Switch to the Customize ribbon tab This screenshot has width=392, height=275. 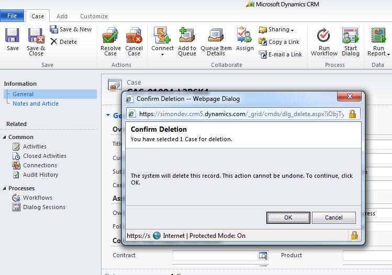pyautogui.click(x=94, y=16)
